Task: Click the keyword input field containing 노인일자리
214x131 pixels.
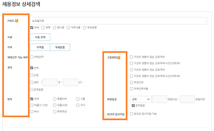Action: pyautogui.click(x=119, y=21)
